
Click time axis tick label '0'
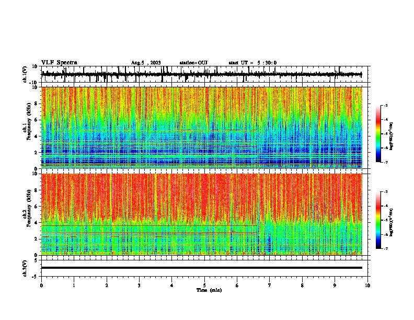click(41, 285)
